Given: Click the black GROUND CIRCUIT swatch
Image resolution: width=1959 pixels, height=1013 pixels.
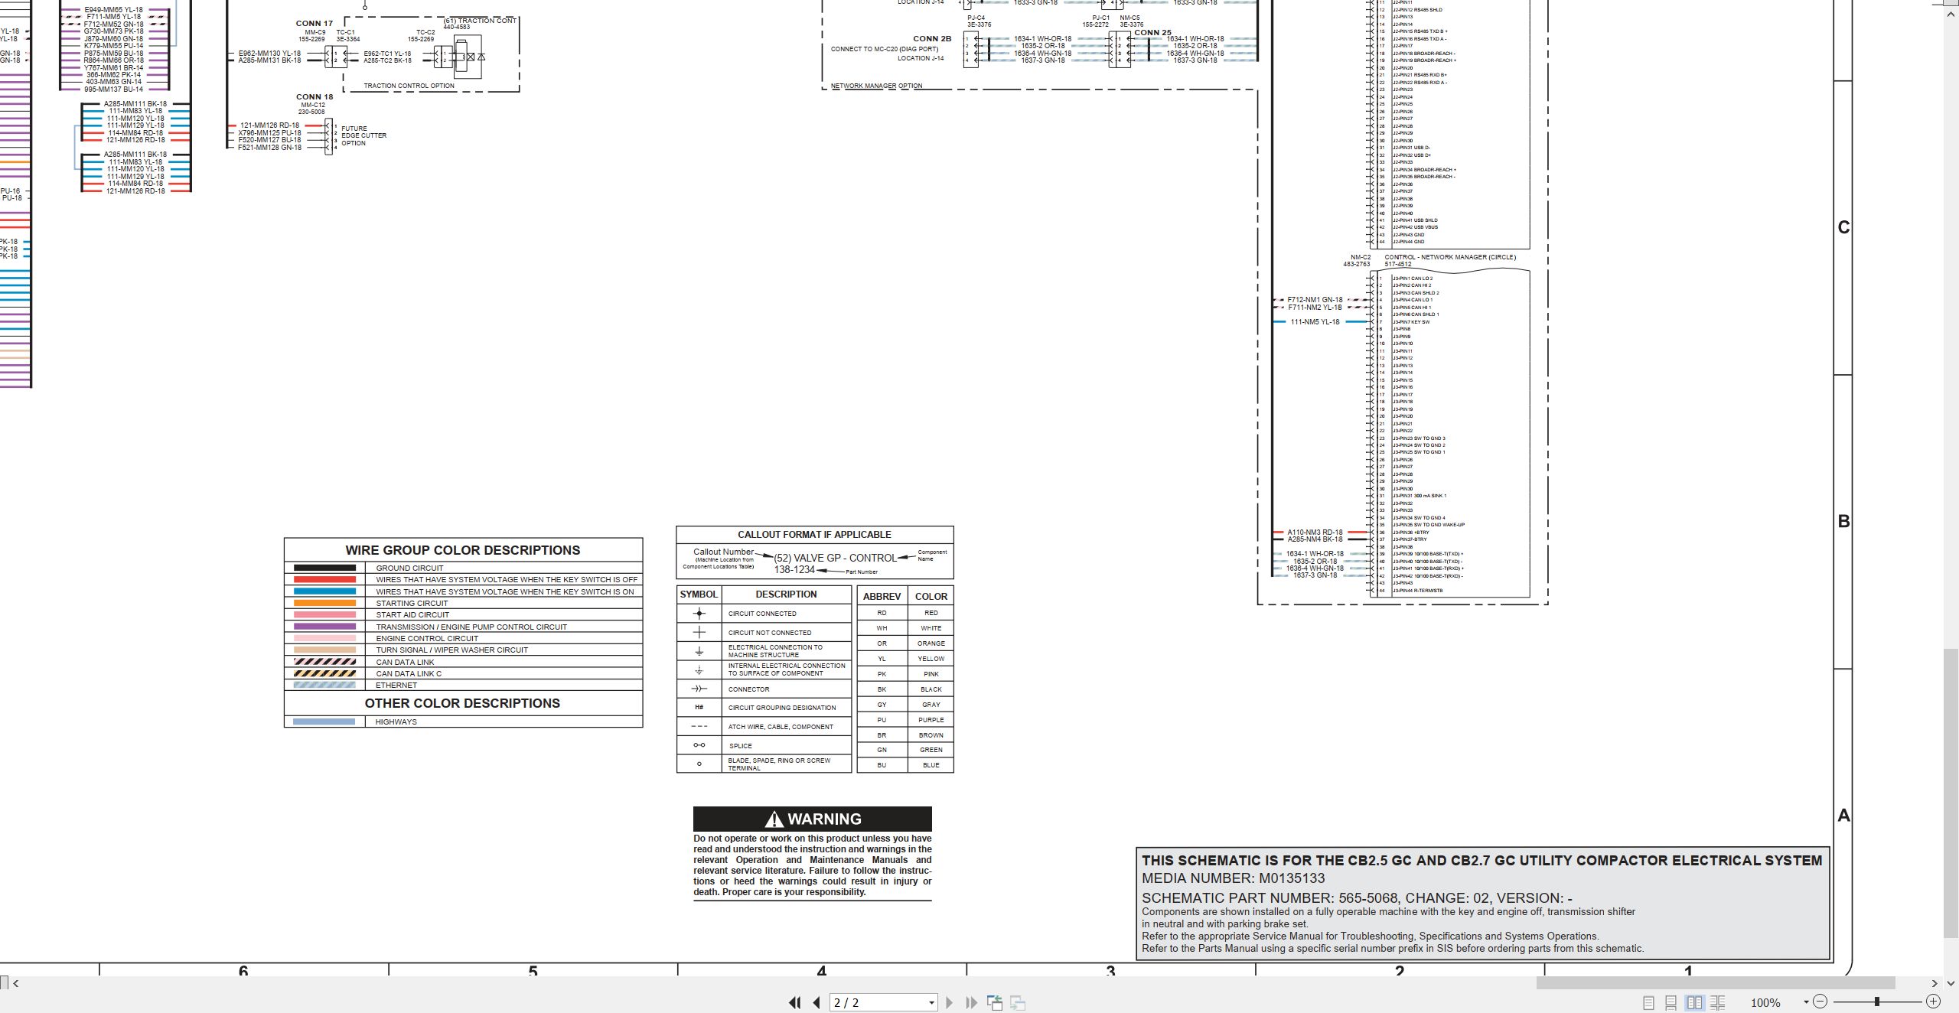Looking at the screenshot, I should tap(324, 568).
